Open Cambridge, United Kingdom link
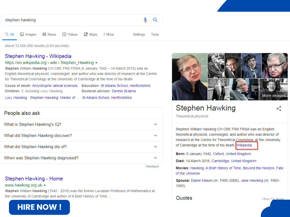The image size is (290, 217). [x=234, y=161]
